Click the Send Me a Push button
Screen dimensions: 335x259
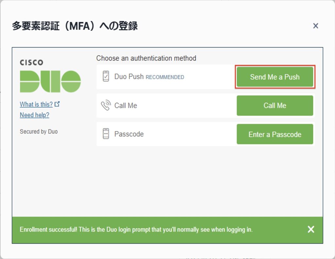[275, 77]
